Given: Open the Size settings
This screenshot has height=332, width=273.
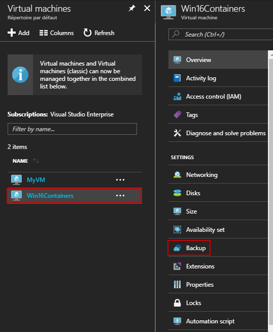Looking at the screenshot, I should [x=218, y=212].
